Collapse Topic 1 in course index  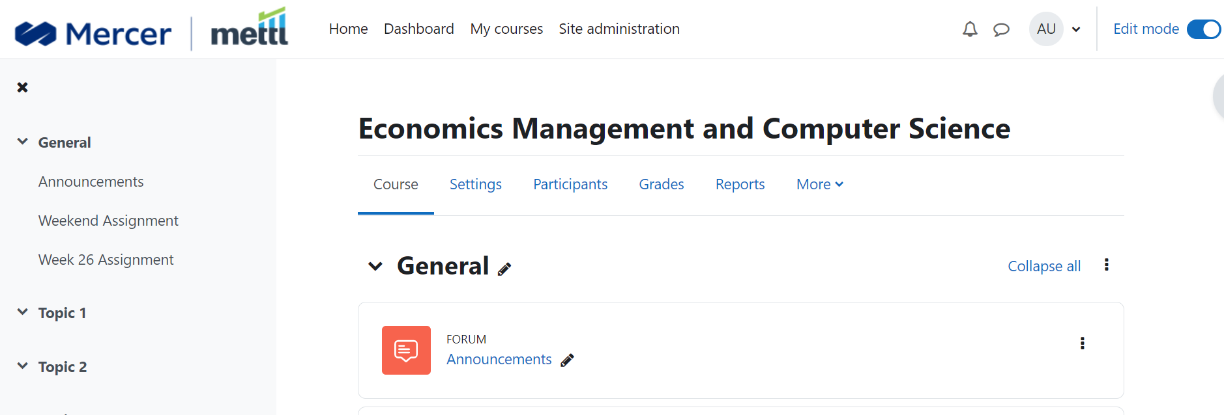pos(23,312)
